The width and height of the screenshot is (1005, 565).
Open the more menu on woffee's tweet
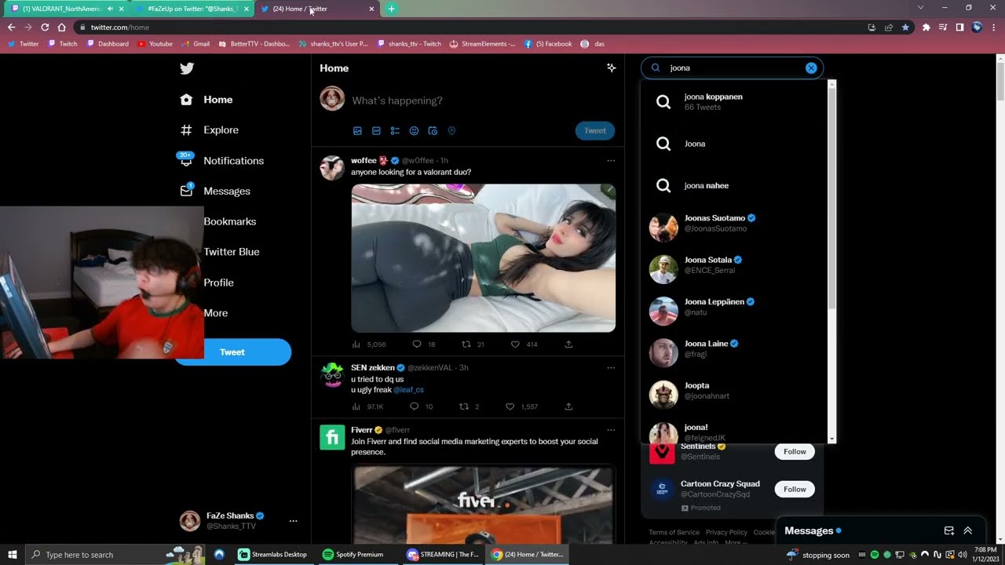(611, 161)
